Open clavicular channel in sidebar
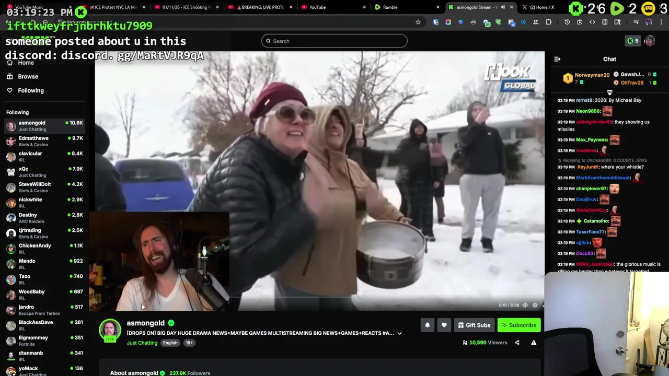Viewport: 669px width, 376px height. coord(44,157)
